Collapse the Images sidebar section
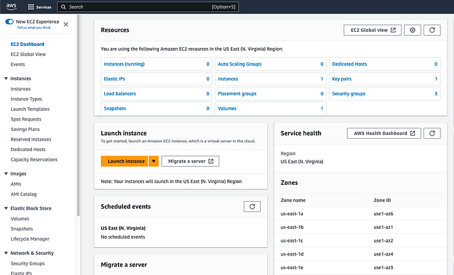Viewport: 454px width, 275px height. (6, 174)
